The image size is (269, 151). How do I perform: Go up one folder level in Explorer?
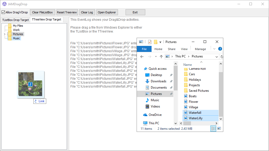[x=161, y=56]
